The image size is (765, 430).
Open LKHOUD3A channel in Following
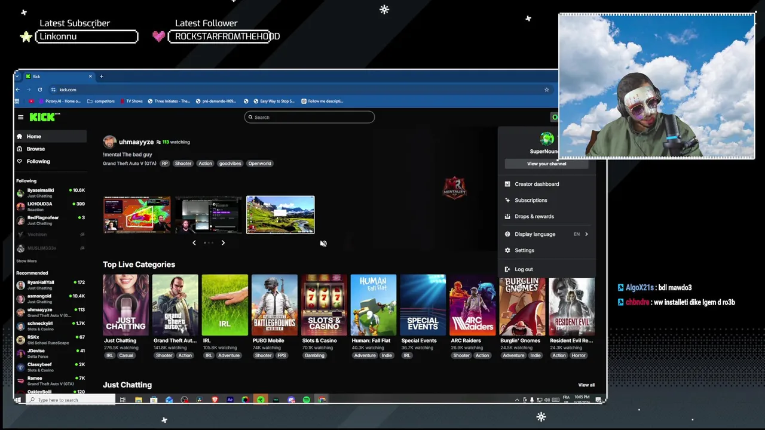[x=51, y=207]
